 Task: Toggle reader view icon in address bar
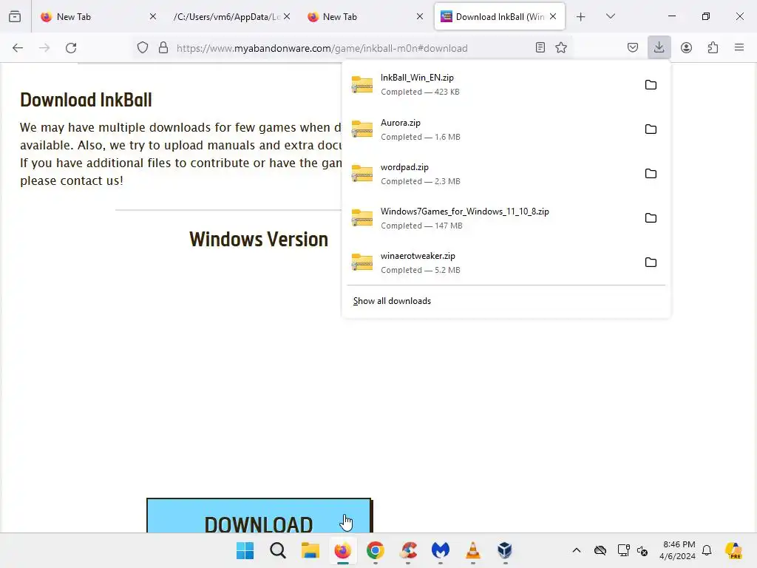[x=540, y=47]
